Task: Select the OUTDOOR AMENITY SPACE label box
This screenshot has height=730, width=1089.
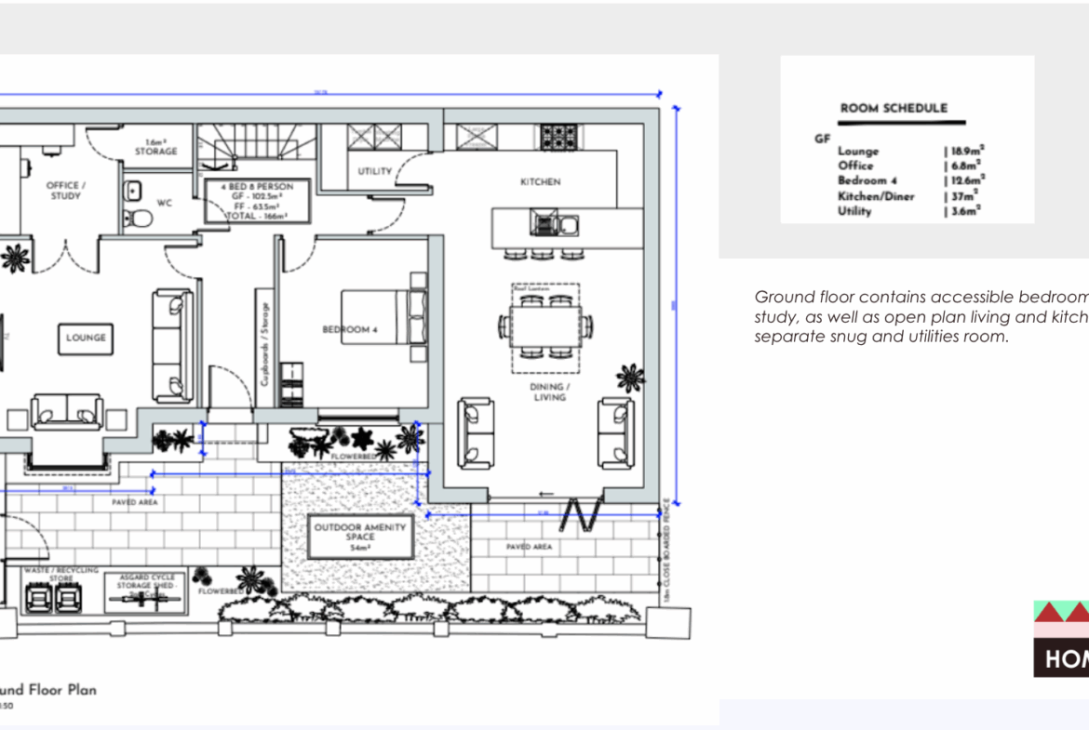Action: pos(360,538)
